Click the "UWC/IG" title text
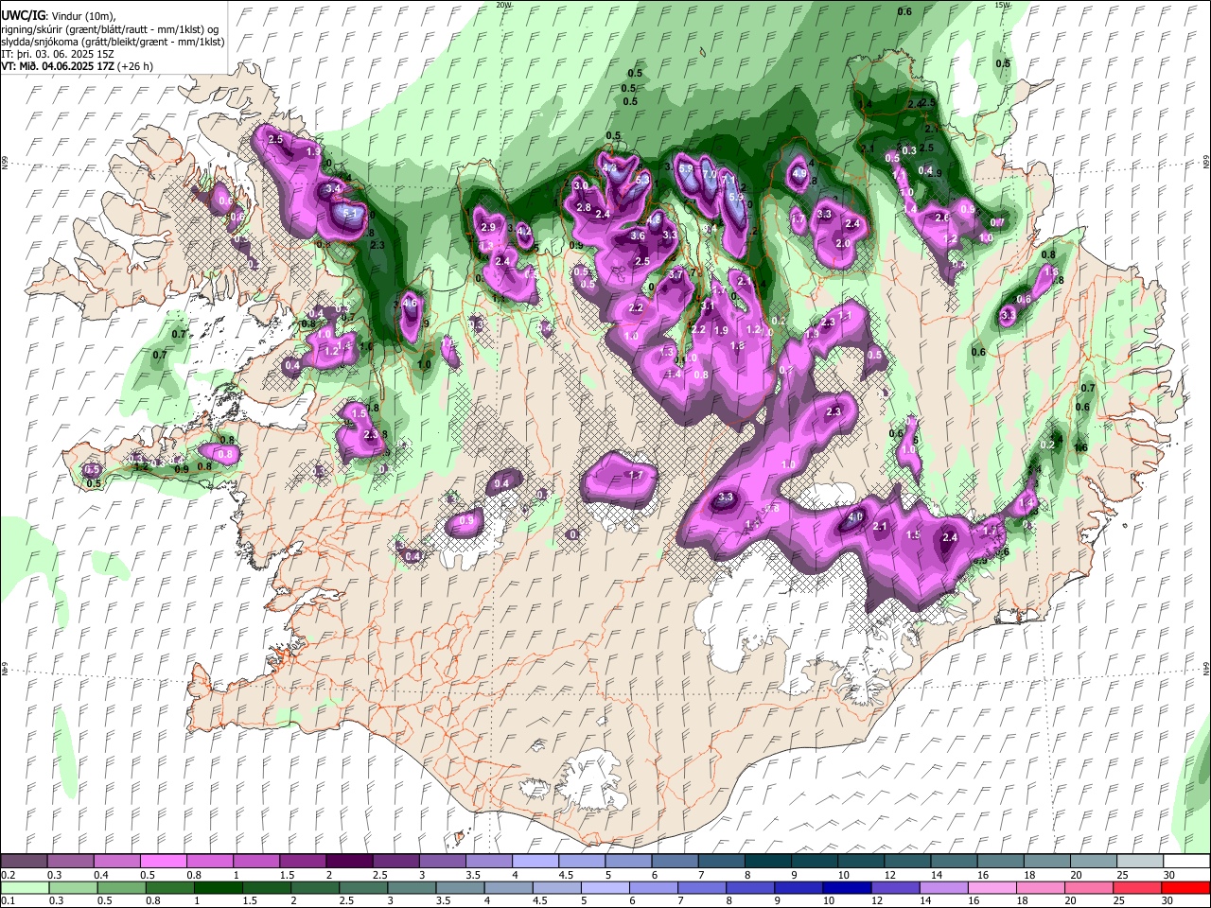The width and height of the screenshot is (1211, 908). (22, 16)
